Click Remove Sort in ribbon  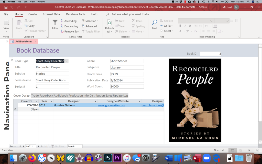70,32
